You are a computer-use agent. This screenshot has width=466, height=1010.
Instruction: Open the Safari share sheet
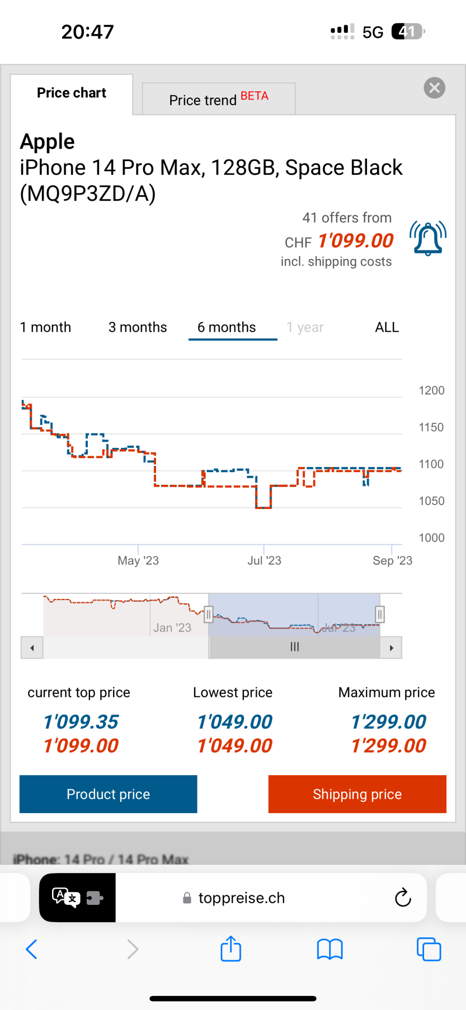pyautogui.click(x=231, y=949)
